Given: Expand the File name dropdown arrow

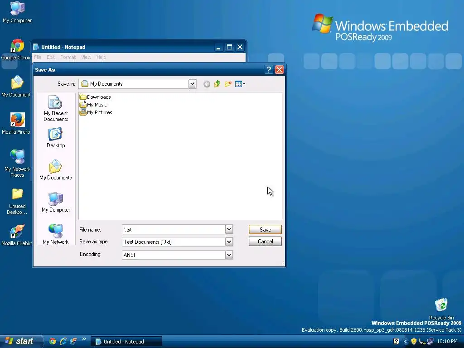Looking at the screenshot, I should click(229, 229).
